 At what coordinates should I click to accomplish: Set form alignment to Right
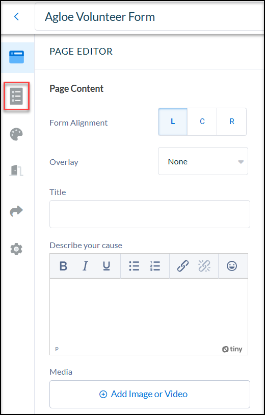pyautogui.click(x=232, y=122)
